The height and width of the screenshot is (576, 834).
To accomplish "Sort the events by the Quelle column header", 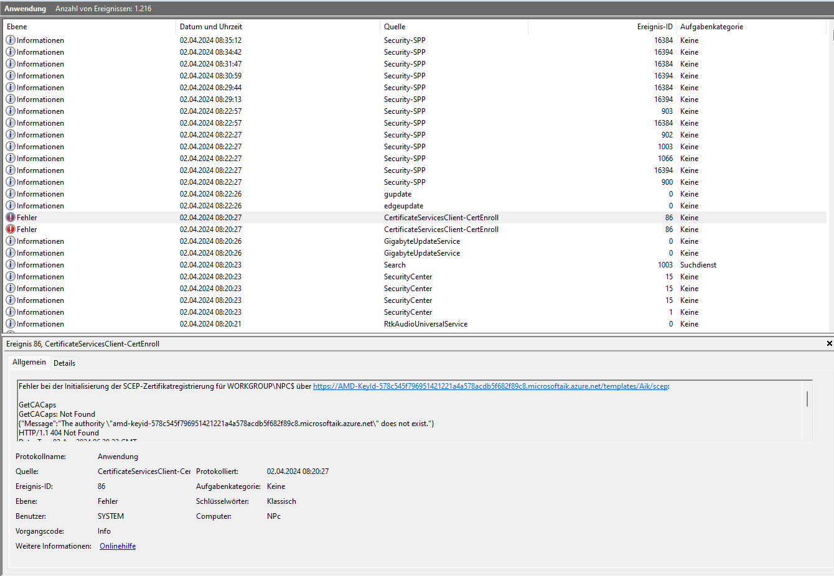I will pos(454,27).
